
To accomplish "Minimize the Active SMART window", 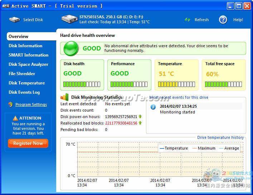I will (x=230, y=6).
